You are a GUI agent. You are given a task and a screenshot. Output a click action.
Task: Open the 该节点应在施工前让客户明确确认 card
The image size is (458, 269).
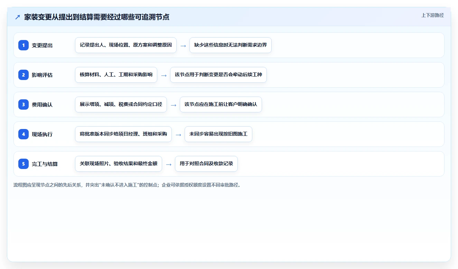[221, 104]
